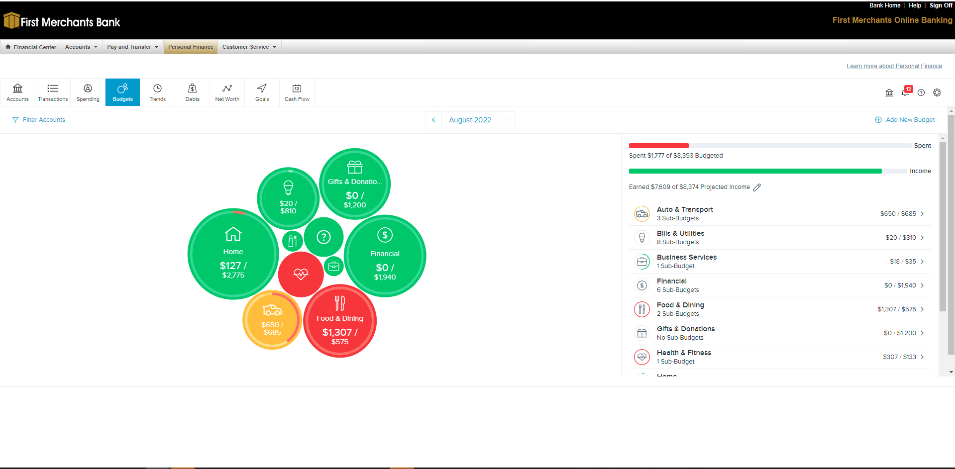
Task: Open the settings gear icon
Action: coord(937,93)
